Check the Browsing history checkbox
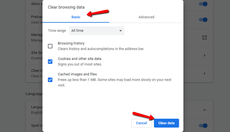The height and width of the screenshot is (132, 230). (50, 46)
